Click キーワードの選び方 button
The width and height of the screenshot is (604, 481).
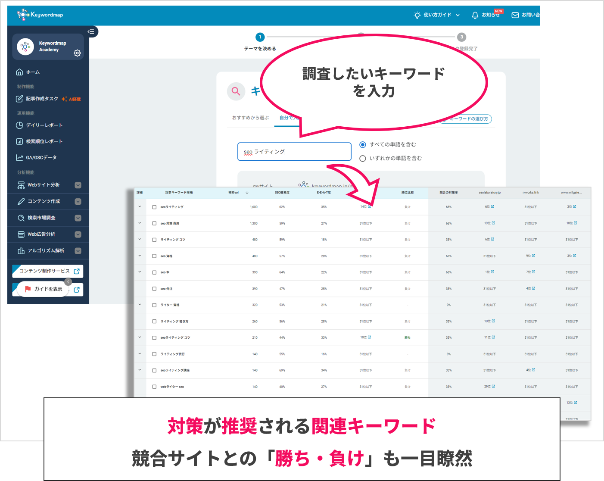466,119
